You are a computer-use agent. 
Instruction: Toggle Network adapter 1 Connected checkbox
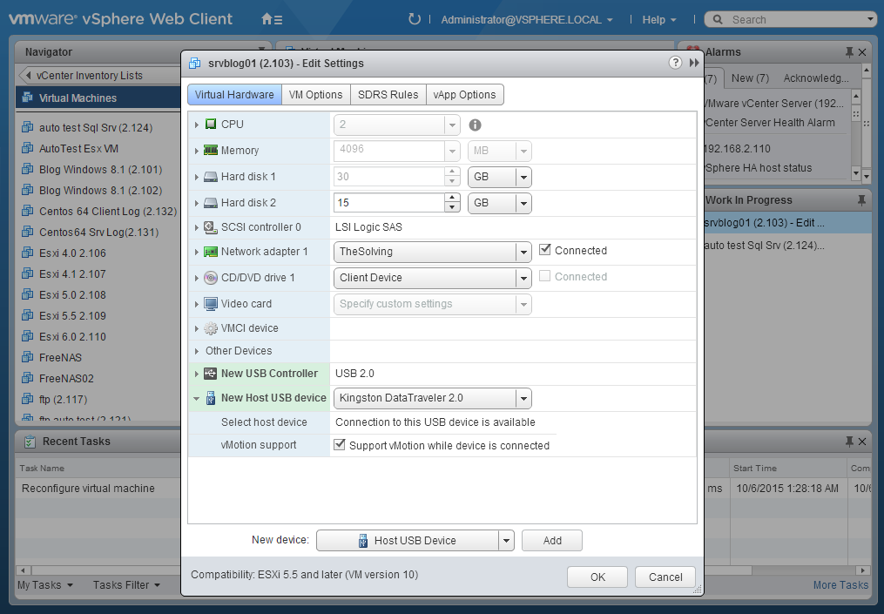tap(544, 249)
